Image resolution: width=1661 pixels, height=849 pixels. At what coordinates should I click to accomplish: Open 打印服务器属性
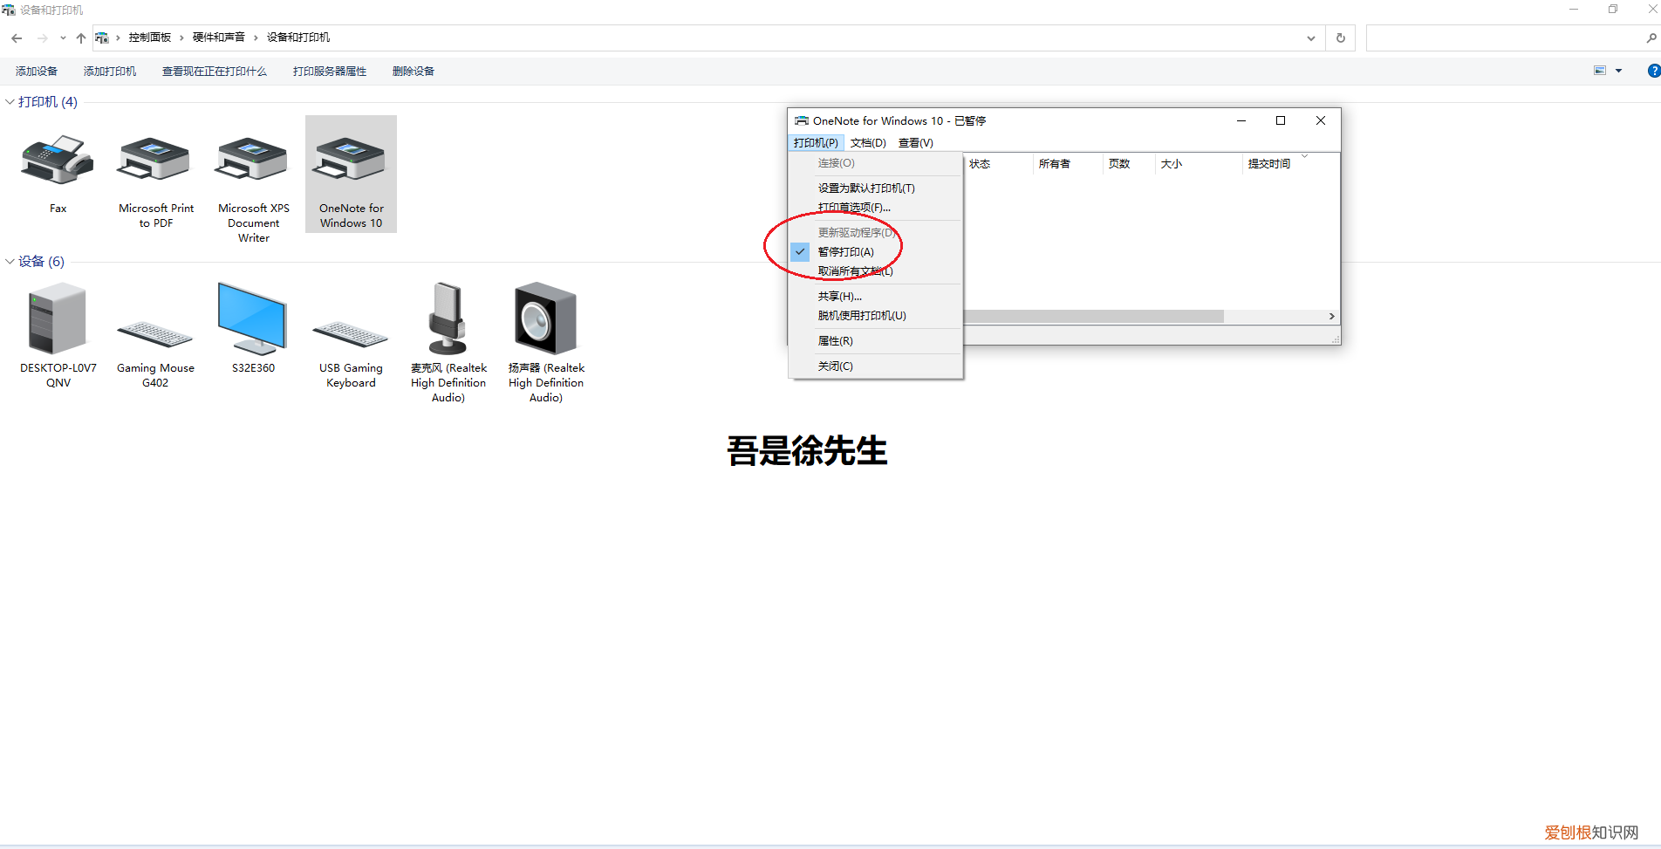pyautogui.click(x=330, y=71)
